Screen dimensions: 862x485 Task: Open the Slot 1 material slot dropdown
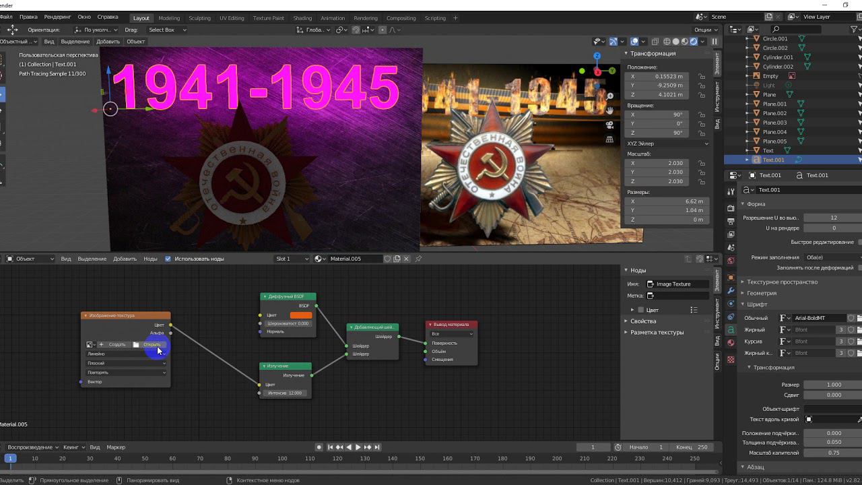click(292, 259)
